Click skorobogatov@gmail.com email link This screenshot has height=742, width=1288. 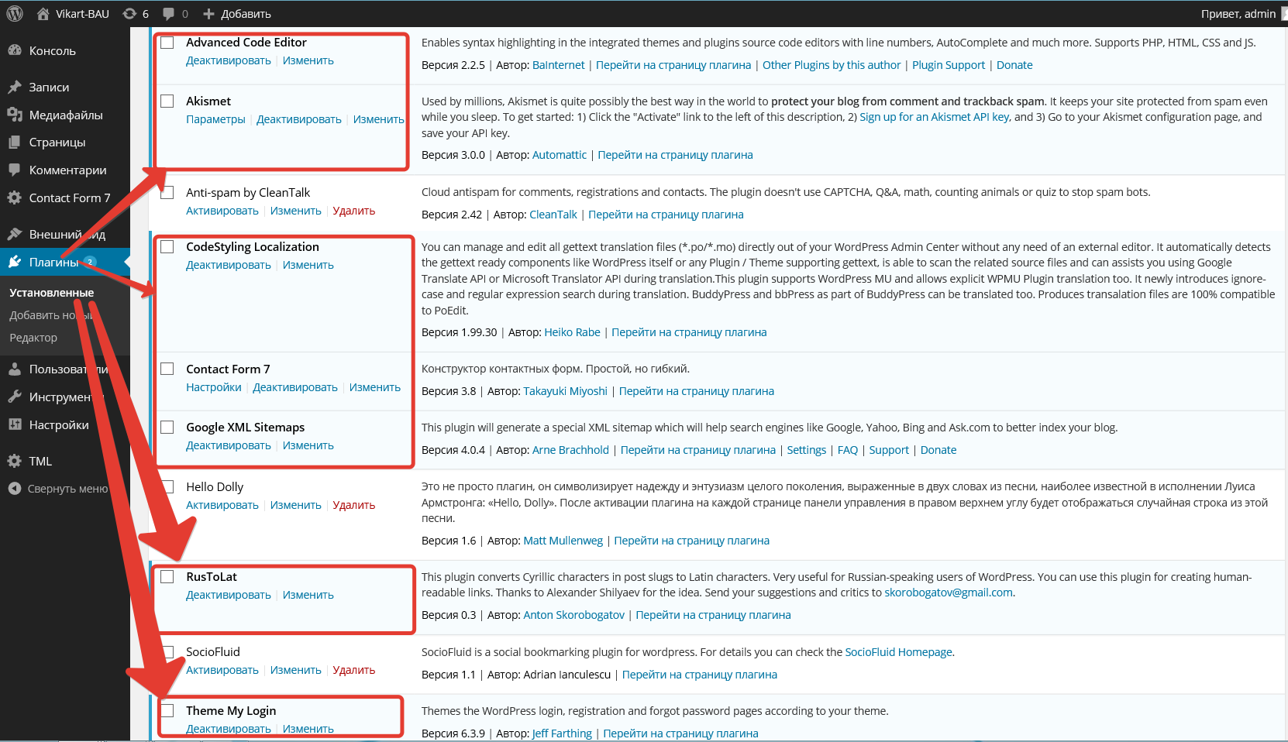pos(949,593)
